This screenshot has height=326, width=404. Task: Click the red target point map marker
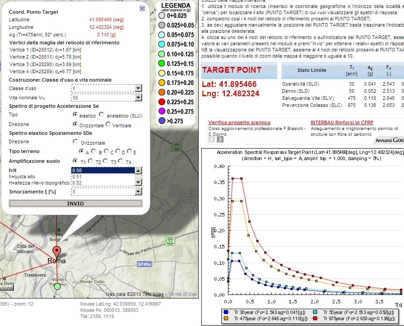pos(57,252)
